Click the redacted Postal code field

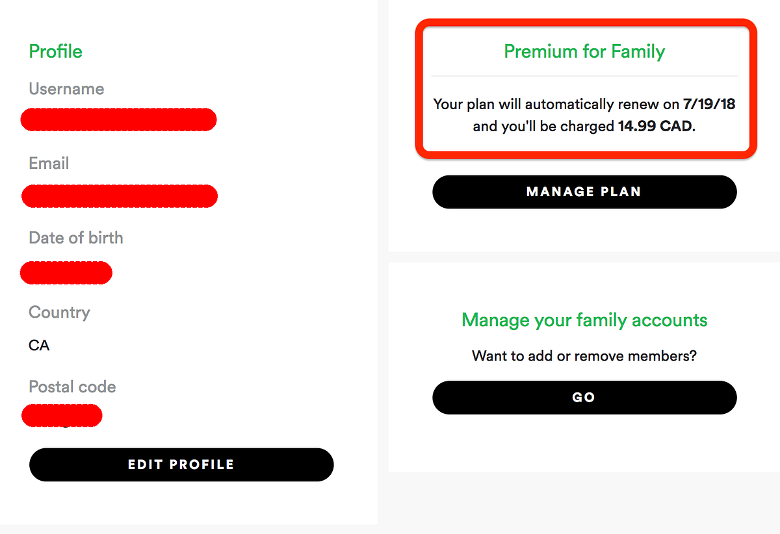[62, 415]
